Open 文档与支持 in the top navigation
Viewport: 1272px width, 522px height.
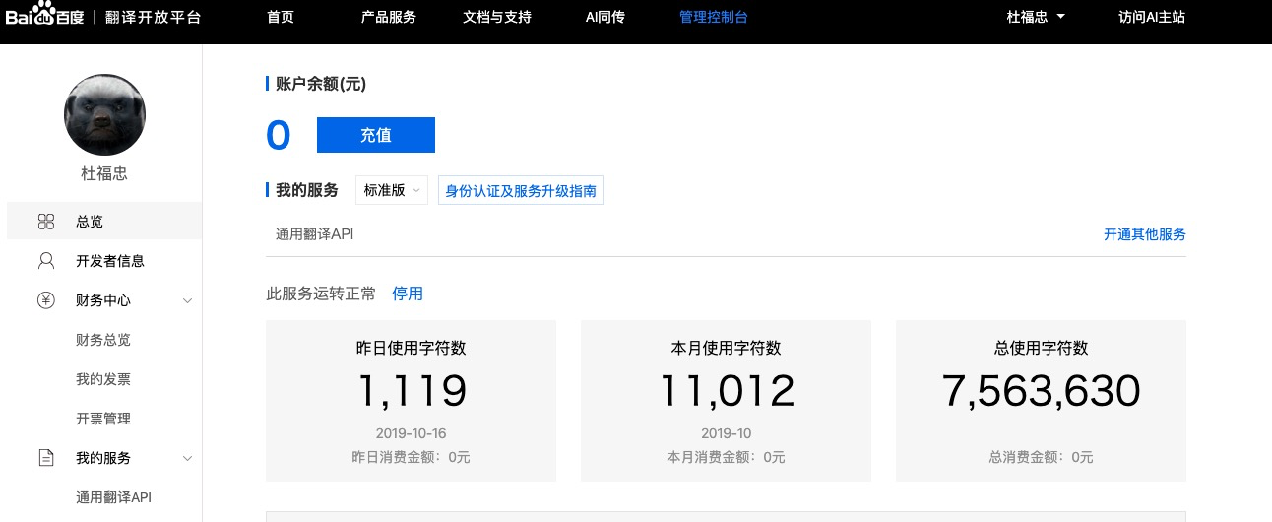coord(496,17)
